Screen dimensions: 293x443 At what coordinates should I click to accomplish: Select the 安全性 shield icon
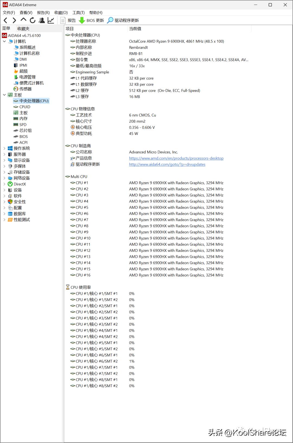(10, 202)
